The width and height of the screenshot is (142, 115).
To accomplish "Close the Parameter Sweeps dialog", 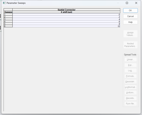I will coord(136,3).
